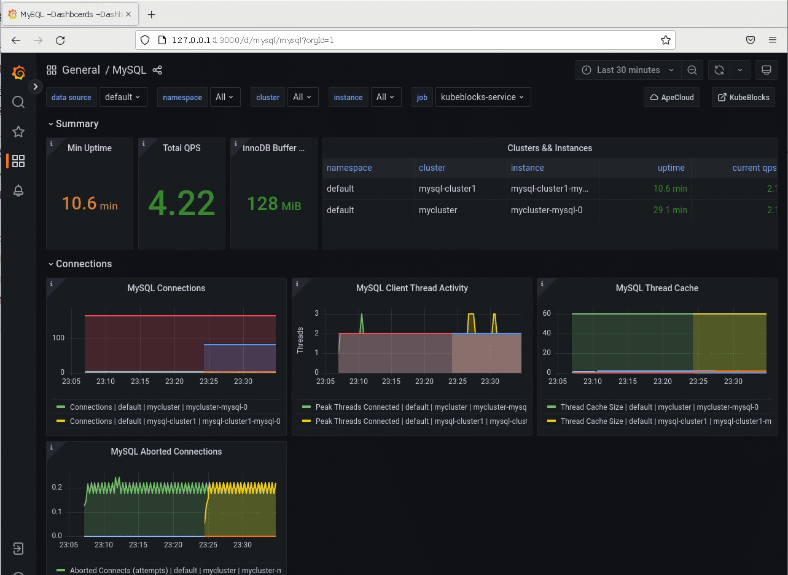The image size is (788, 575).
Task: Open the Last 30 minutes time picker
Action: coord(629,70)
